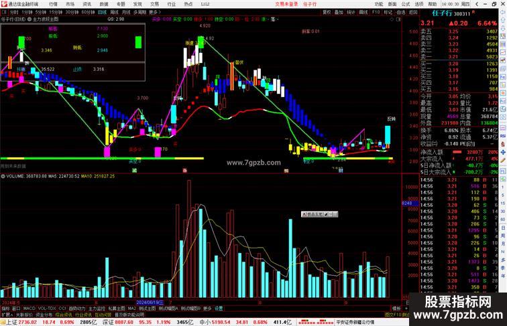Click the restore-pane icon at chart top right
507x326 pixels.
pyautogui.click(x=398, y=19)
